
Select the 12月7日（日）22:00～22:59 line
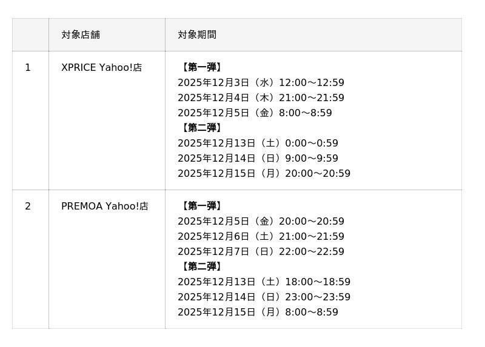tap(261, 252)
